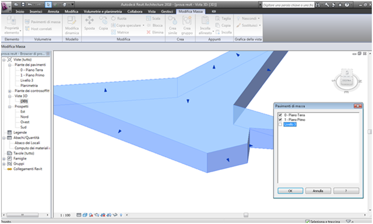Switch to the Vista ribbon tab
373x224 pixels.
click(152, 12)
